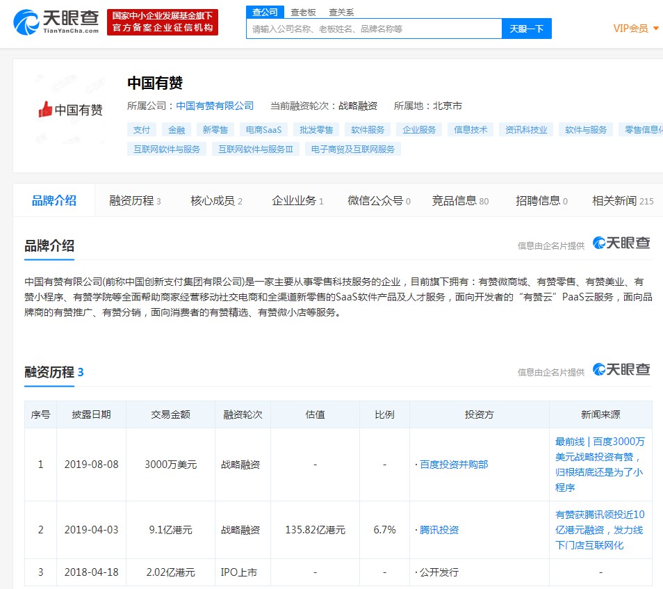Switch to the 融资历程 tab
This screenshot has height=589, width=663.
[x=135, y=200]
